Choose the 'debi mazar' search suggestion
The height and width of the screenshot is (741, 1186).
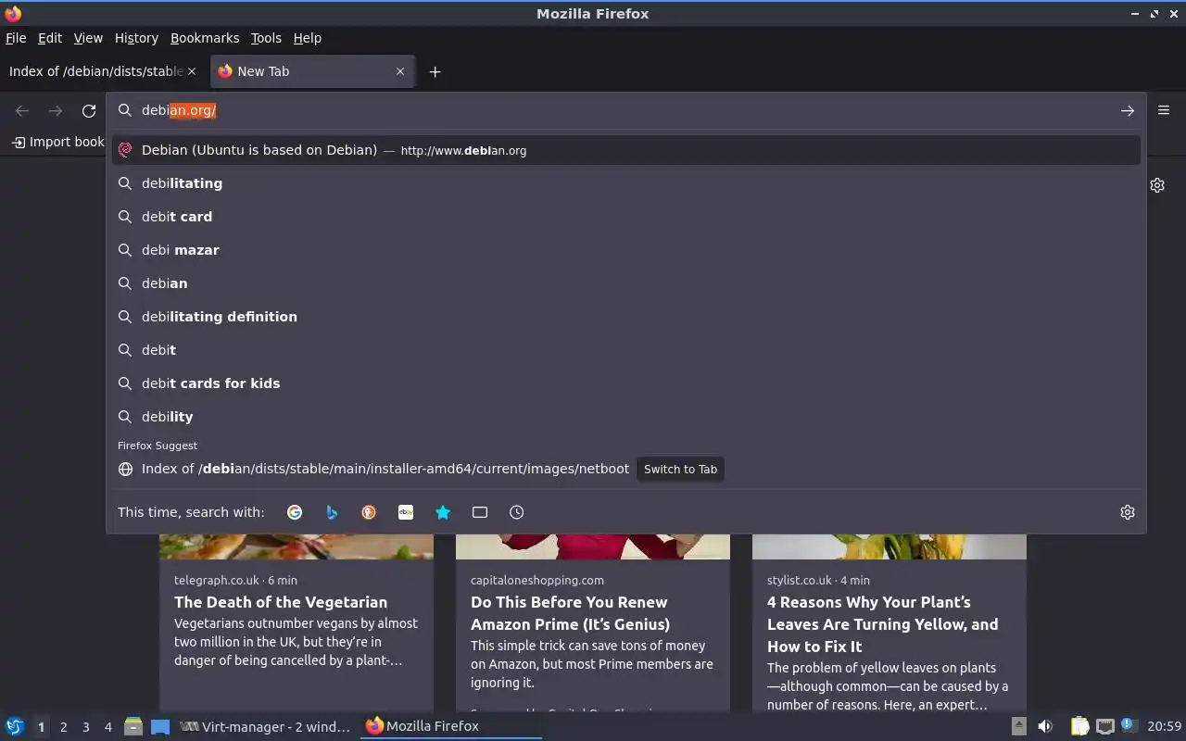click(626, 250)
